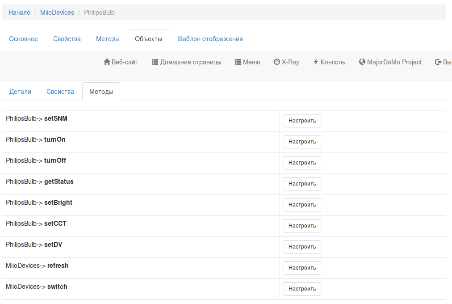The width and height of the screenshot is (452, 304).
Task: Click the text PhilipsBulb-> setBright
Action: pos(39,203)
